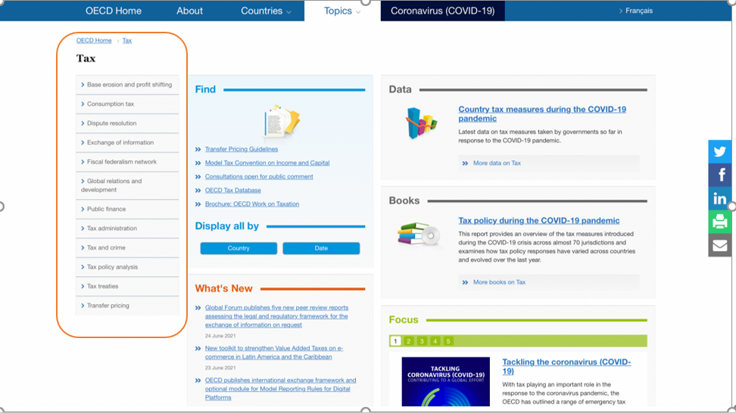Open Country tax measures during COVID-19 link
The height and width of the screenshot is (413, 736).
tap(542, 113)
